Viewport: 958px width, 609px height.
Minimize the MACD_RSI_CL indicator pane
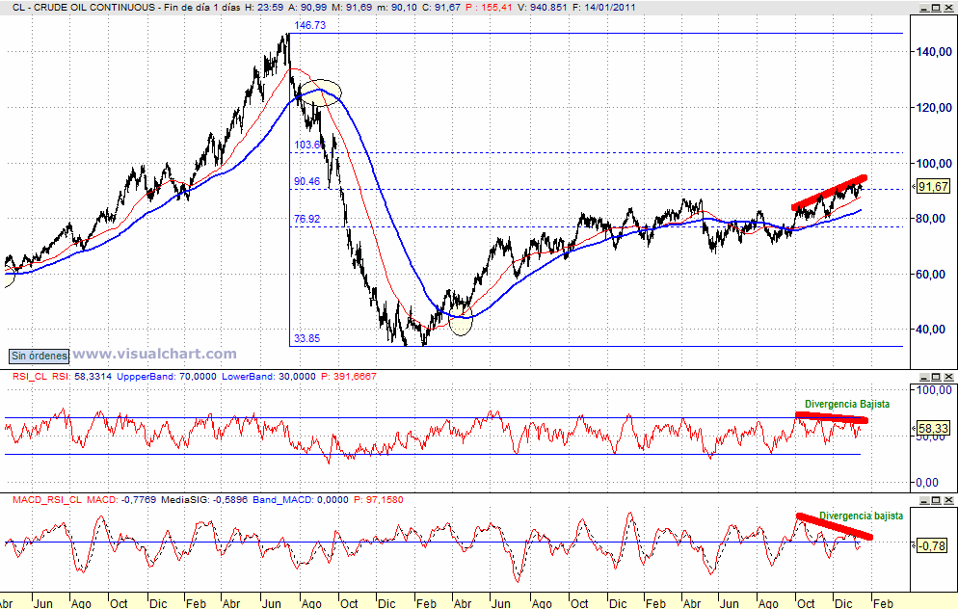pos(925,500)
